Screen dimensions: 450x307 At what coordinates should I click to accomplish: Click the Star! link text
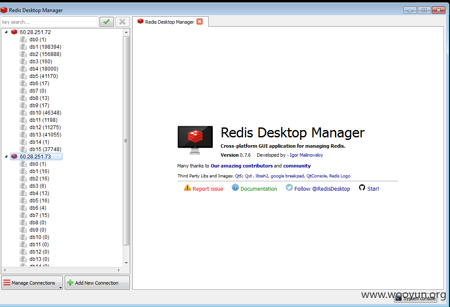(373, 189)
